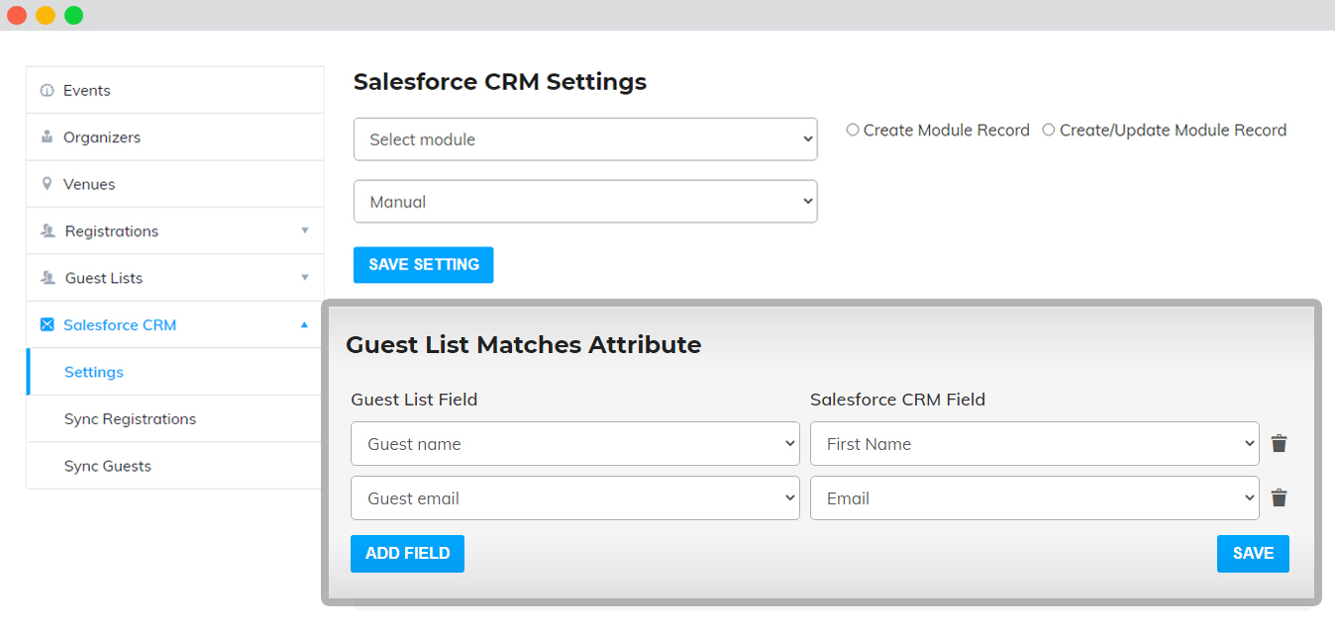Click the Salesforce CRM menu label

click(120, 324)
